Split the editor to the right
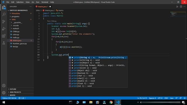187x105 pixels. pyautogui.click(x=181, y=7)
